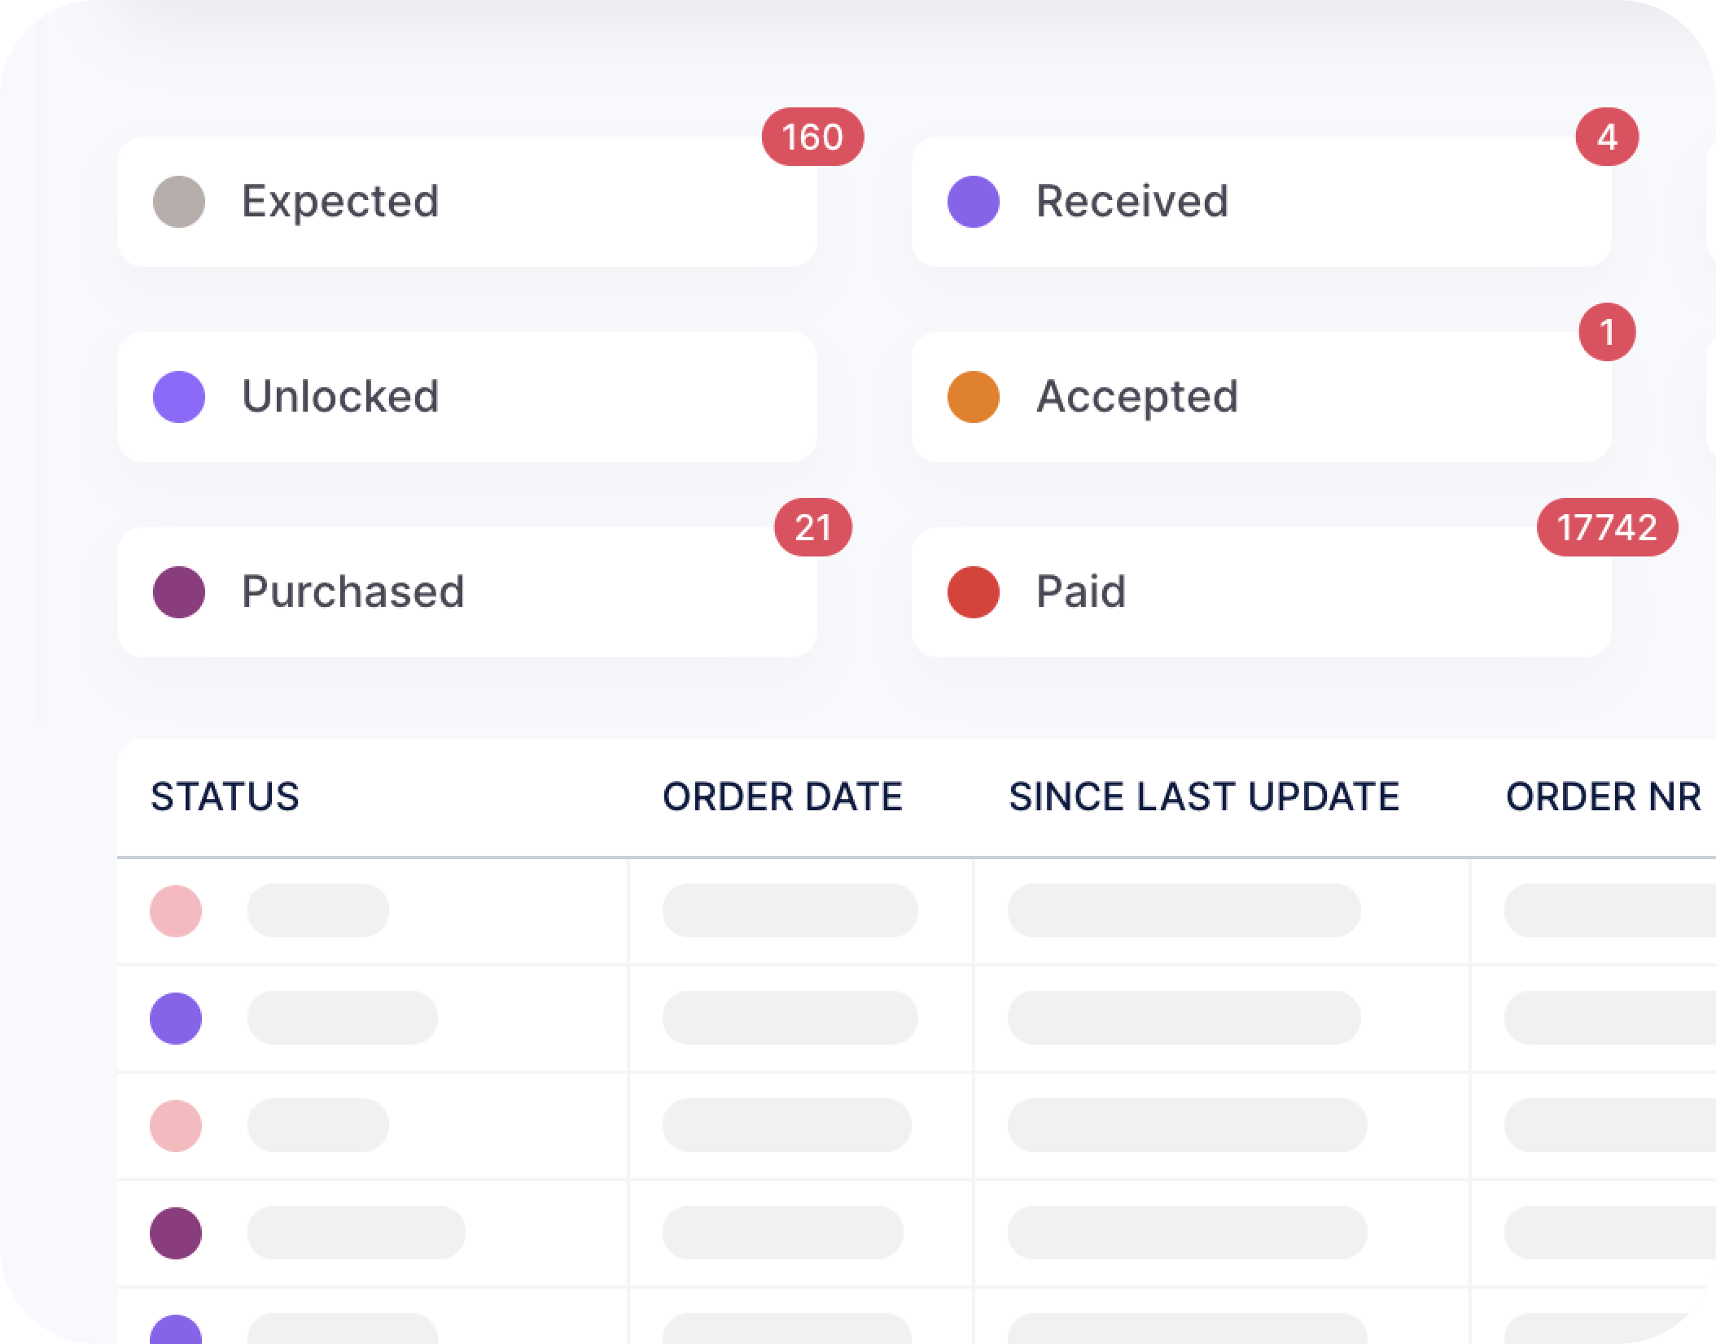Sort by ORDER DATE column header
This screenshot has height=1344, width=1716.
[782, 796]
